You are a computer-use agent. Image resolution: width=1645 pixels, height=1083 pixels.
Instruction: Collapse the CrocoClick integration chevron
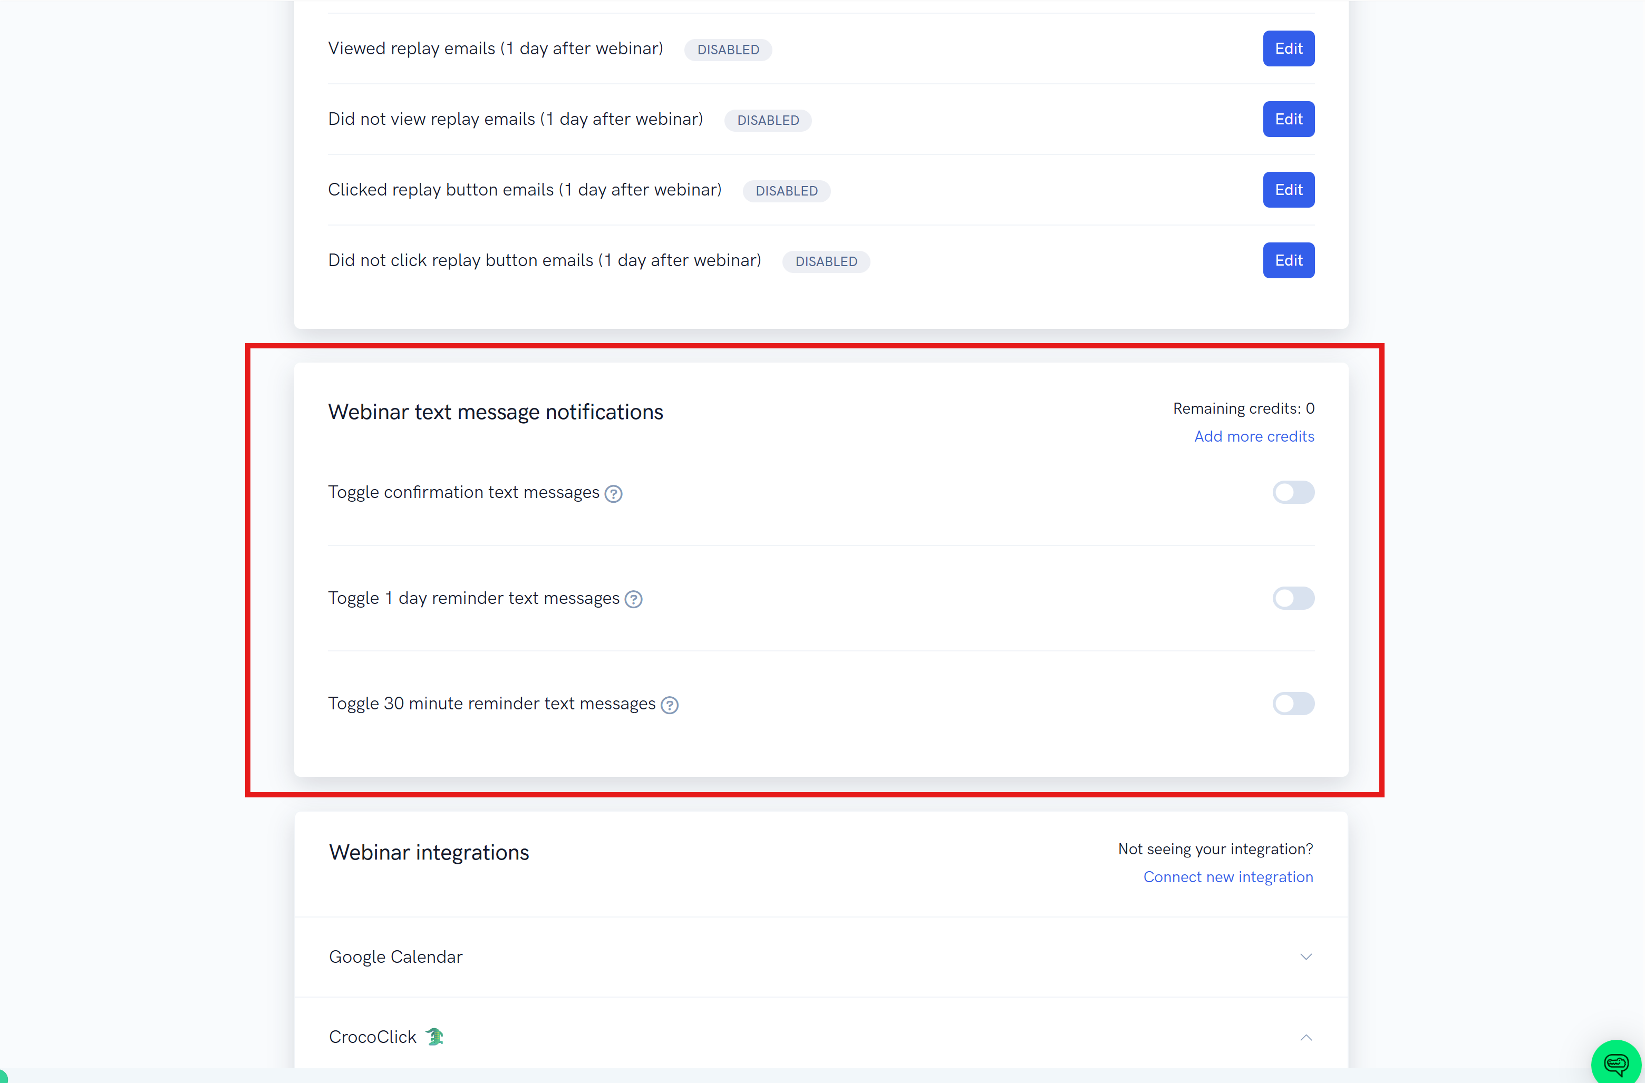tap(1305, 1038)
